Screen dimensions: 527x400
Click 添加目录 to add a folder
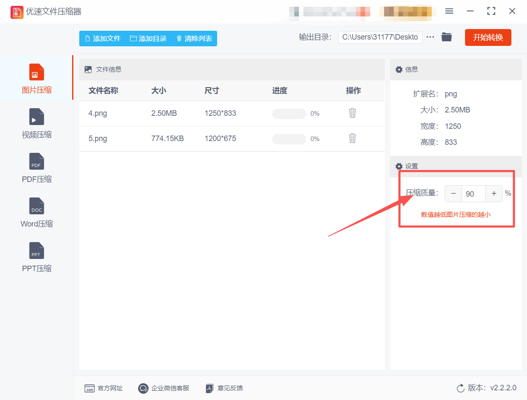(148, 38)
